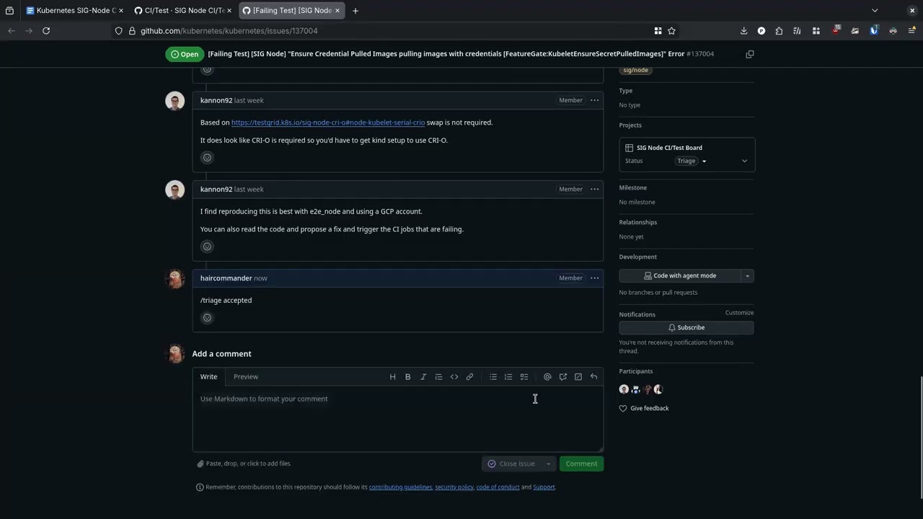Go back to the previous page

[x=12, y=31]
